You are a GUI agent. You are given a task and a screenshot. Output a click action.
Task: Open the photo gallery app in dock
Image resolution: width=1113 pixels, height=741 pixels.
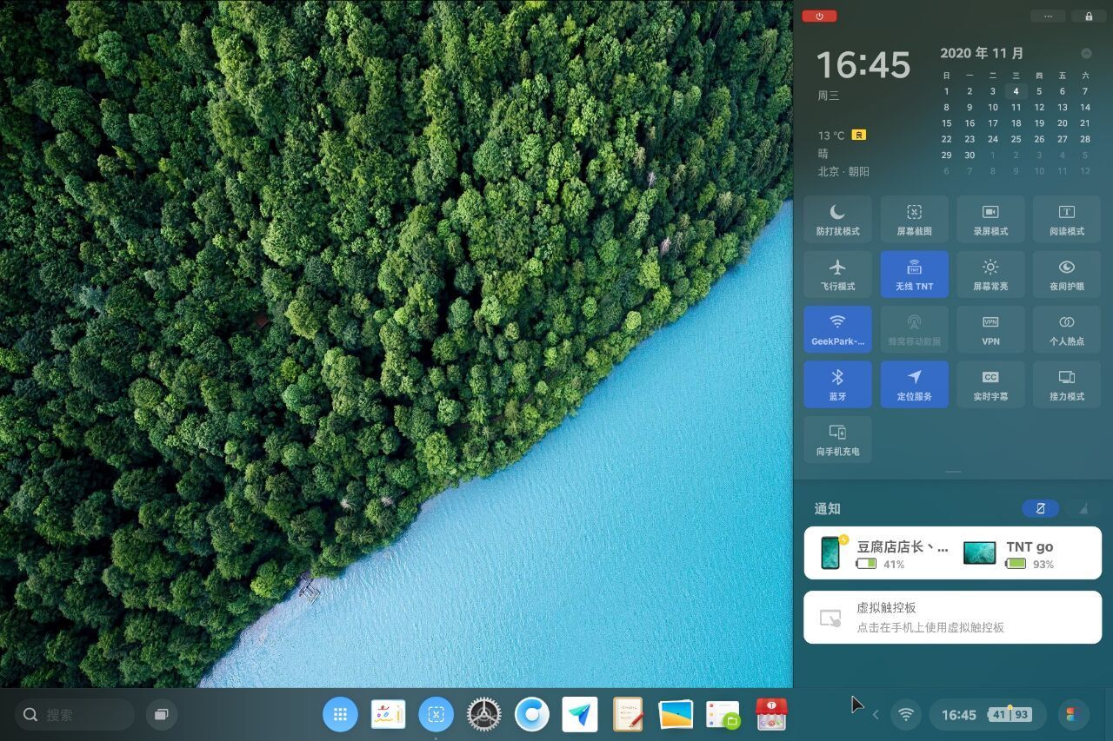click(x=676, y=714)
